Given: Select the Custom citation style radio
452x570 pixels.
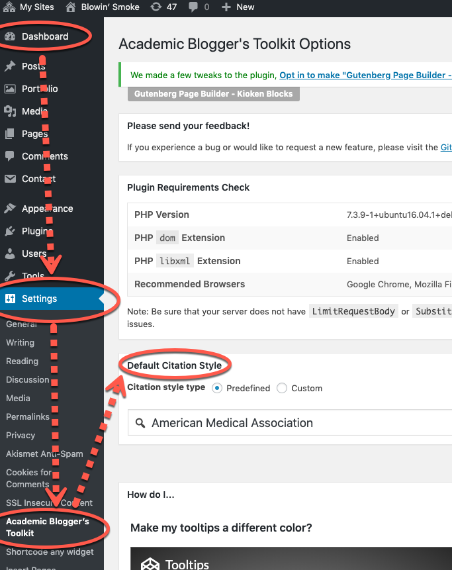Looking at the screenshot, I should click(x=282, y=389).
